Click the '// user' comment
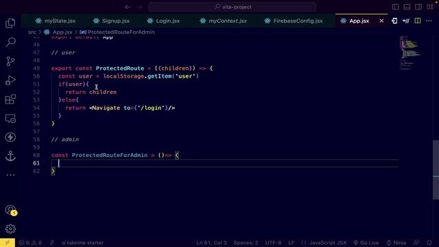The image size is (439, 247). tap(63, 53)
